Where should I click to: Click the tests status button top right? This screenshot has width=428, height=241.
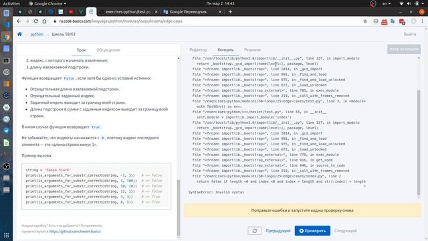pos(404,49)
